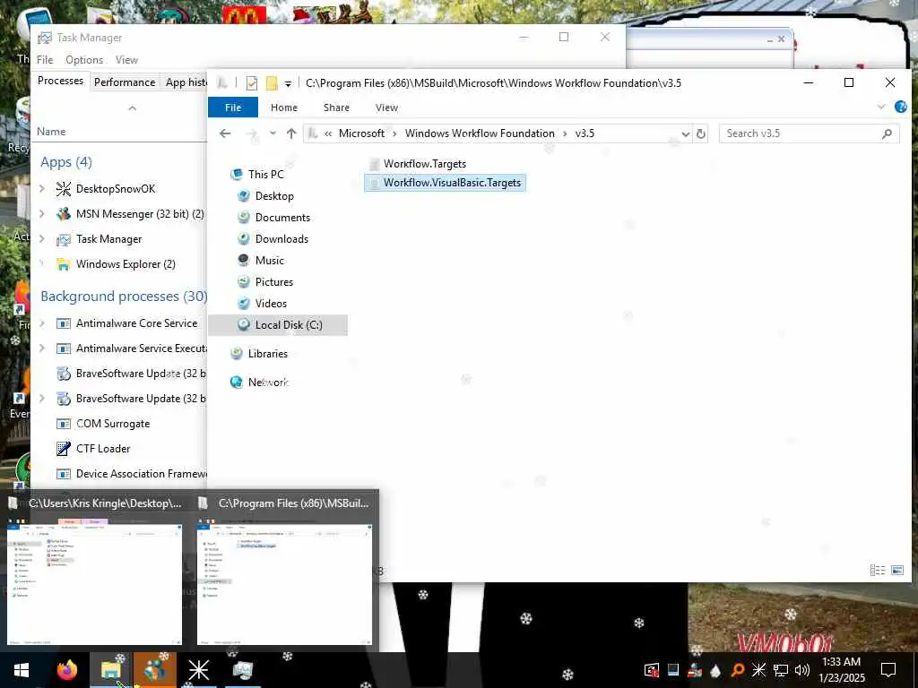Open the Explorer View ribbon tab
Viewport: 918px width, 688px height.
[x=386, y=107]
